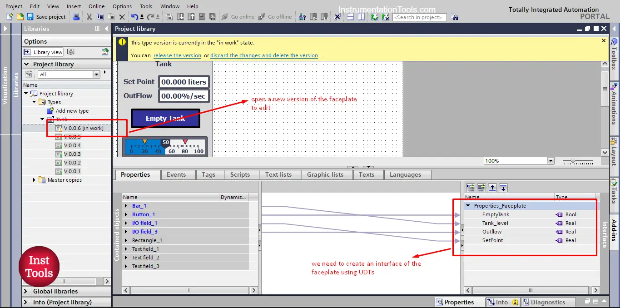Click the tank level bar gauge
The height and width of the screenshot is (308, 620).
tap(165, 147)
